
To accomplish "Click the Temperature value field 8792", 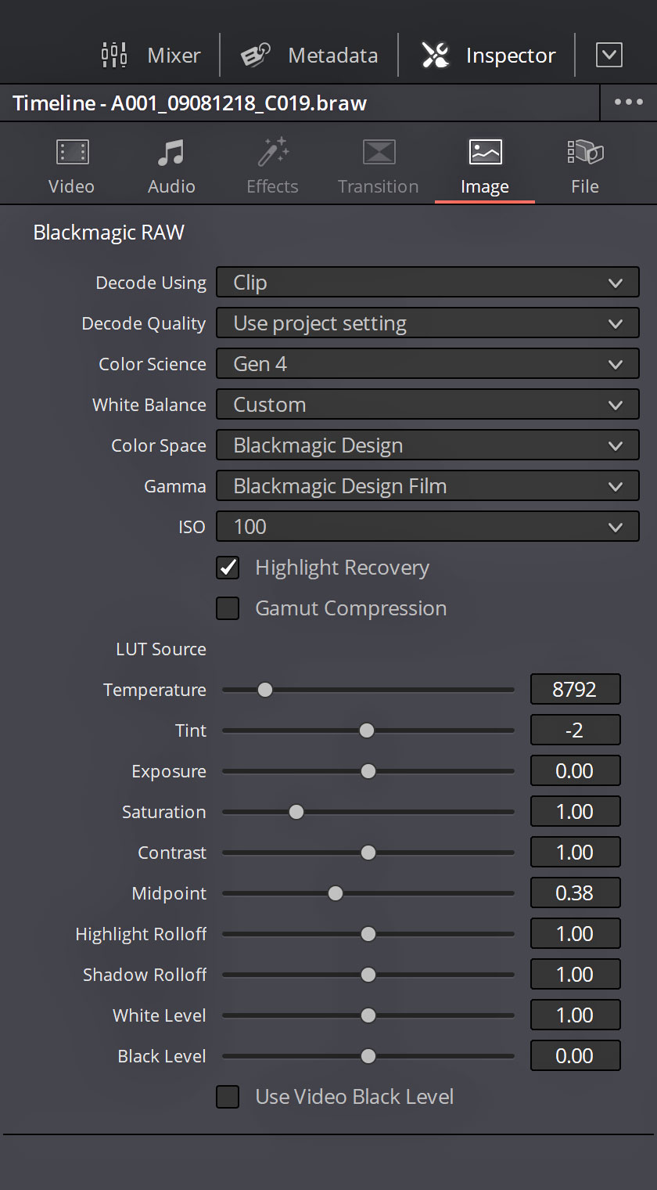I will pyautogui.click(x=575, y=690).
